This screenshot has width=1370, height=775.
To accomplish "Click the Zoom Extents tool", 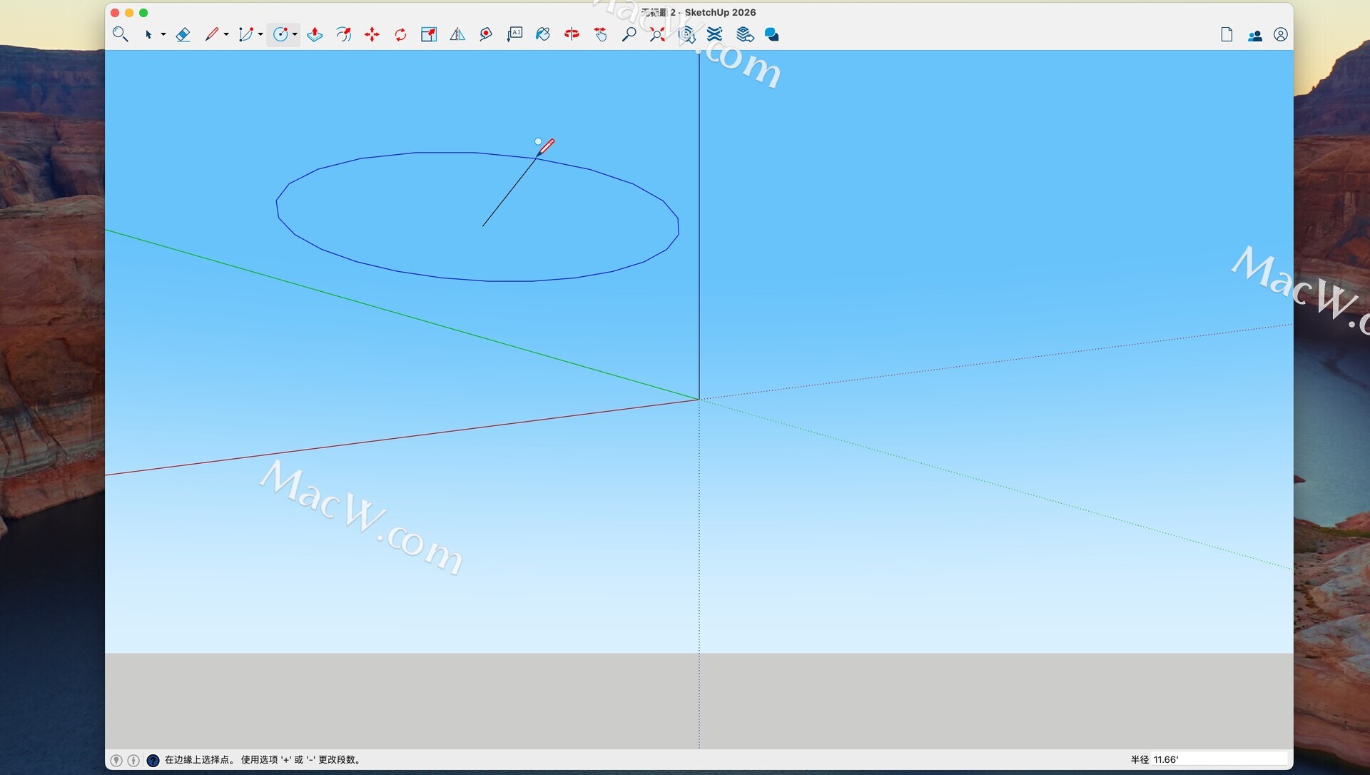I will point(657,34).
